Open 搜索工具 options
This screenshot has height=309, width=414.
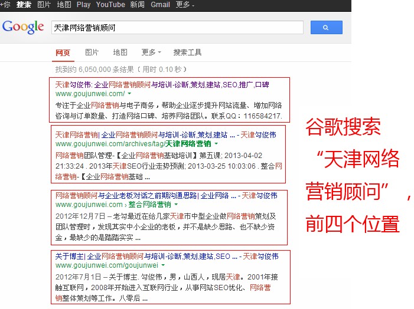point(187,52)
